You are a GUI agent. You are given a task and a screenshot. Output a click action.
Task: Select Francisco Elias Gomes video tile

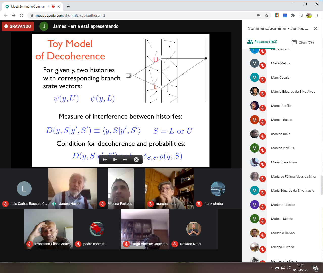pos(48,229)
